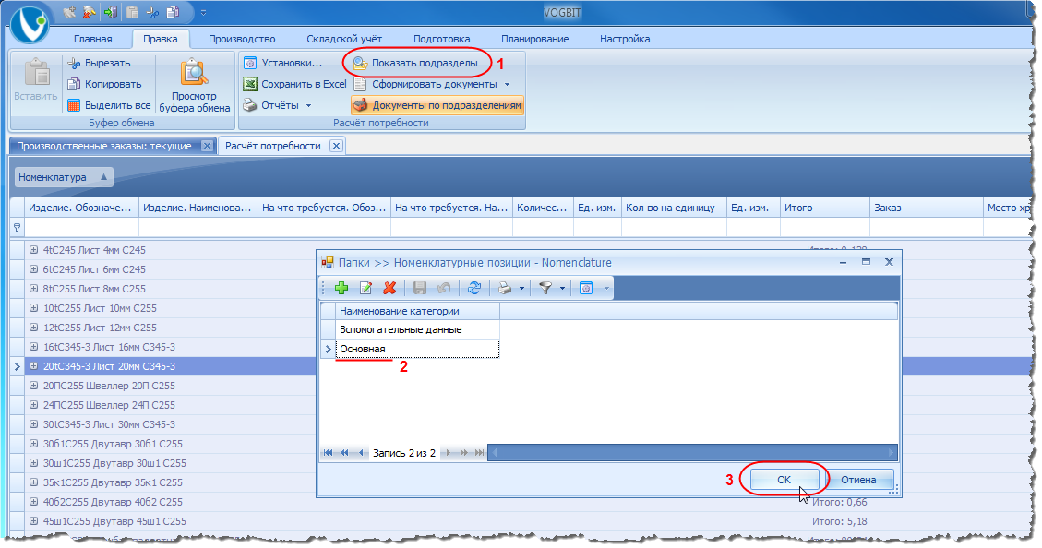
Task: Close the Расчёт потребности tab
Action: click(336, 146)
